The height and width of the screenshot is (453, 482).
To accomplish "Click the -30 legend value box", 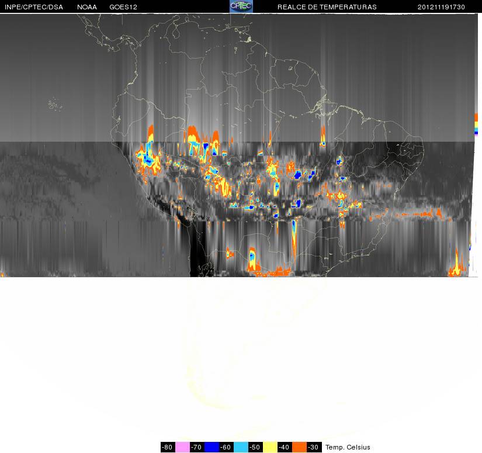I will [314, 447].
